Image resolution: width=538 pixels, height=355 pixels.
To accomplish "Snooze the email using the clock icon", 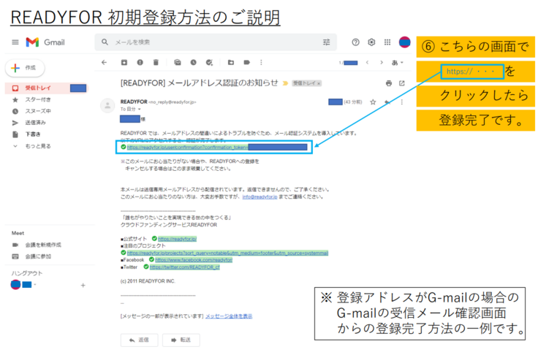I will [193, 63].
